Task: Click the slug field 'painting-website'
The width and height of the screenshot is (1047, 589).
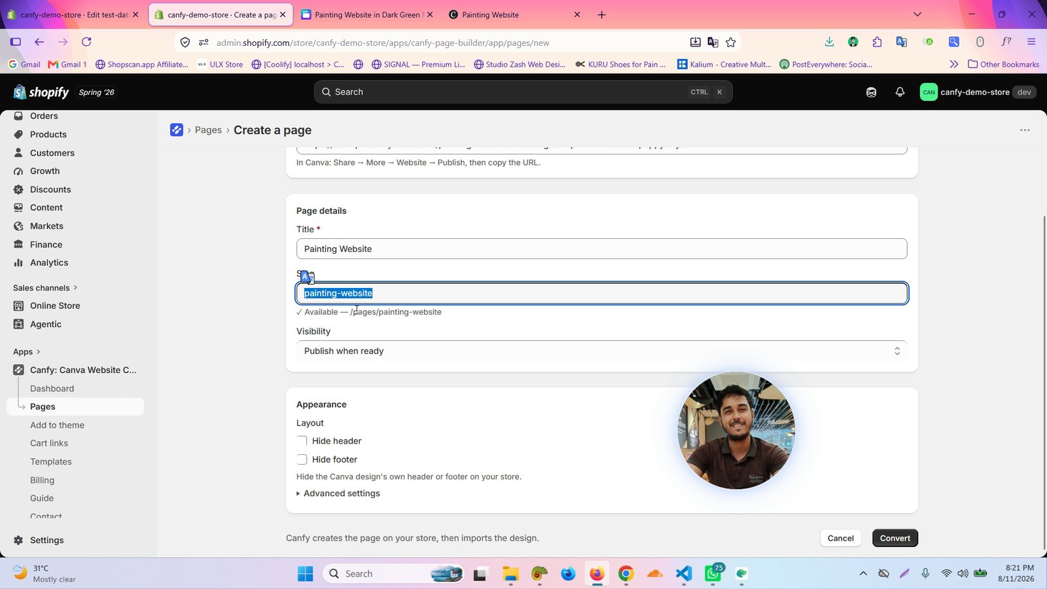Action: (x=602, y=293)
